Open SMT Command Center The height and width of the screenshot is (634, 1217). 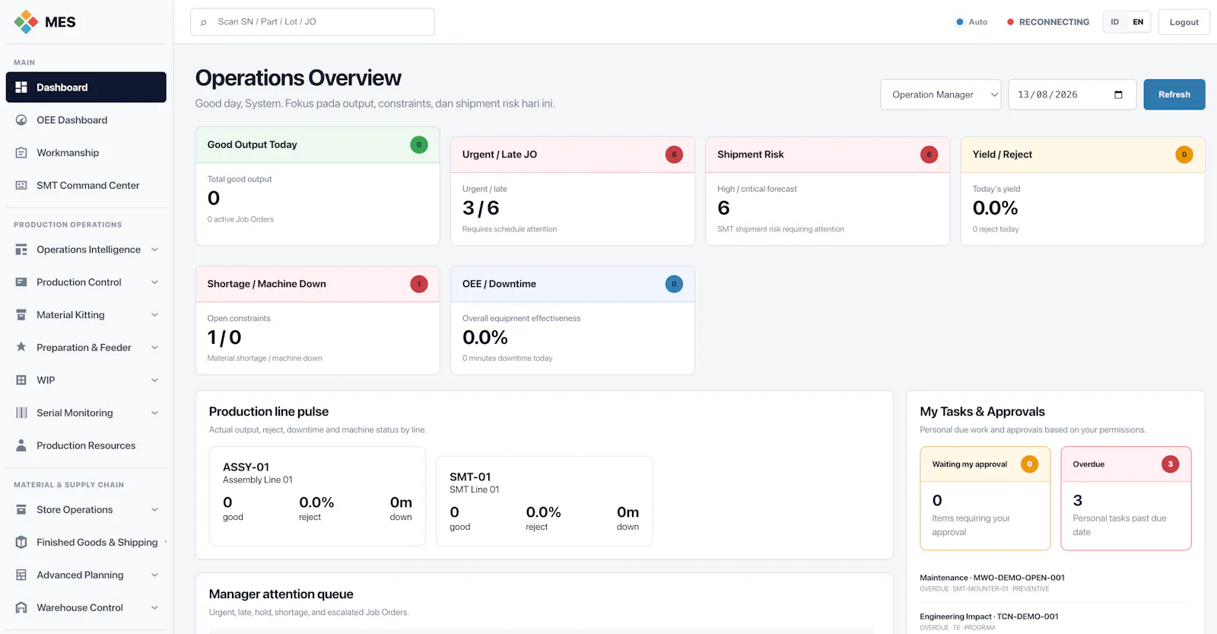[86, 186]
